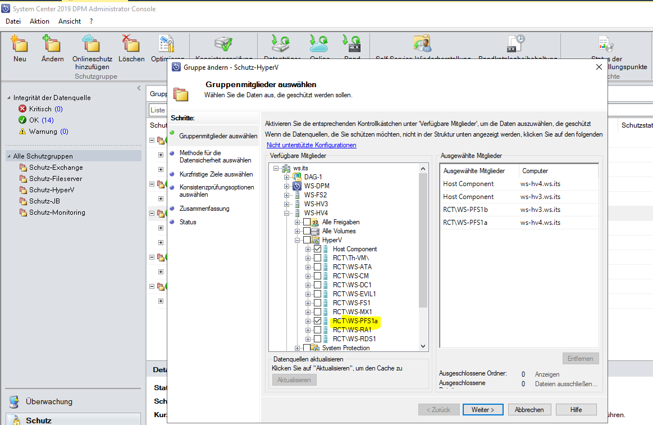Click scroll-down arrow of Verfügbare Mitglieder
This screenshot has height=425, width=653.
point(423,346)
